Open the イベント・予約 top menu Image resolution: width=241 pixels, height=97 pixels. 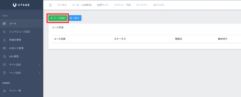122,5
